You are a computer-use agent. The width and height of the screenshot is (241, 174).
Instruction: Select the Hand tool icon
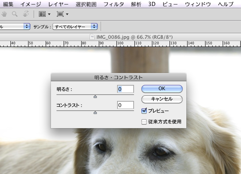(5, 15)
